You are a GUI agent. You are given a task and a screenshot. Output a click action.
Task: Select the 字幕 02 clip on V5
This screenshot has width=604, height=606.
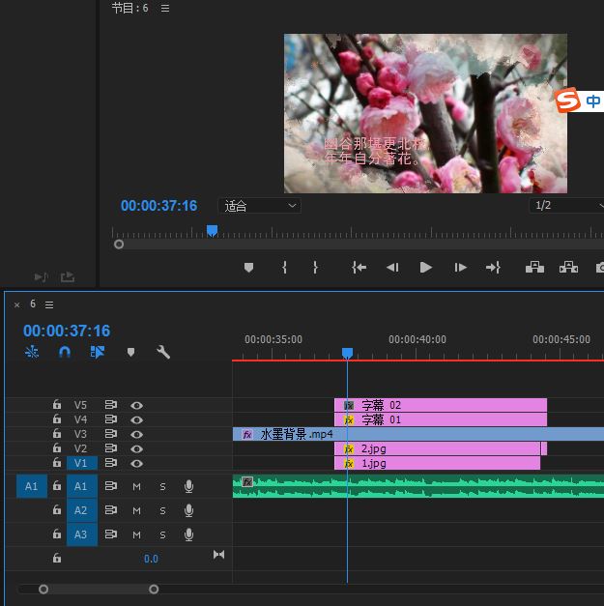[x=445, y=406]
